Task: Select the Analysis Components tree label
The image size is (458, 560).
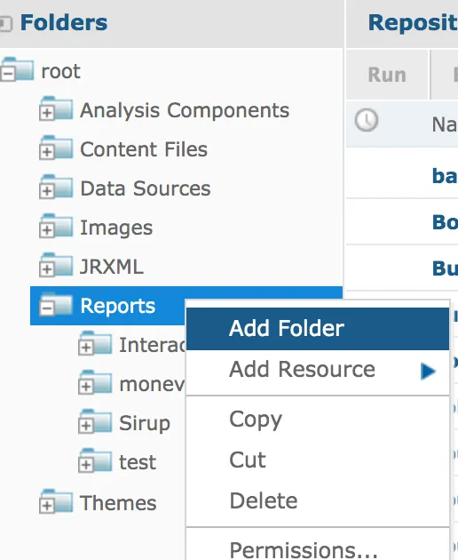Action: pyautogui.click(x=185, y=110)
